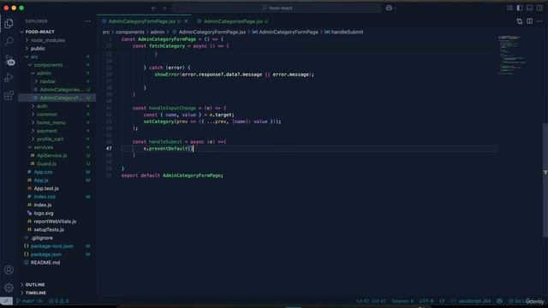Open changes compare icon in editor toolbar
The image size is (548, 308).
tap(520, 21)
